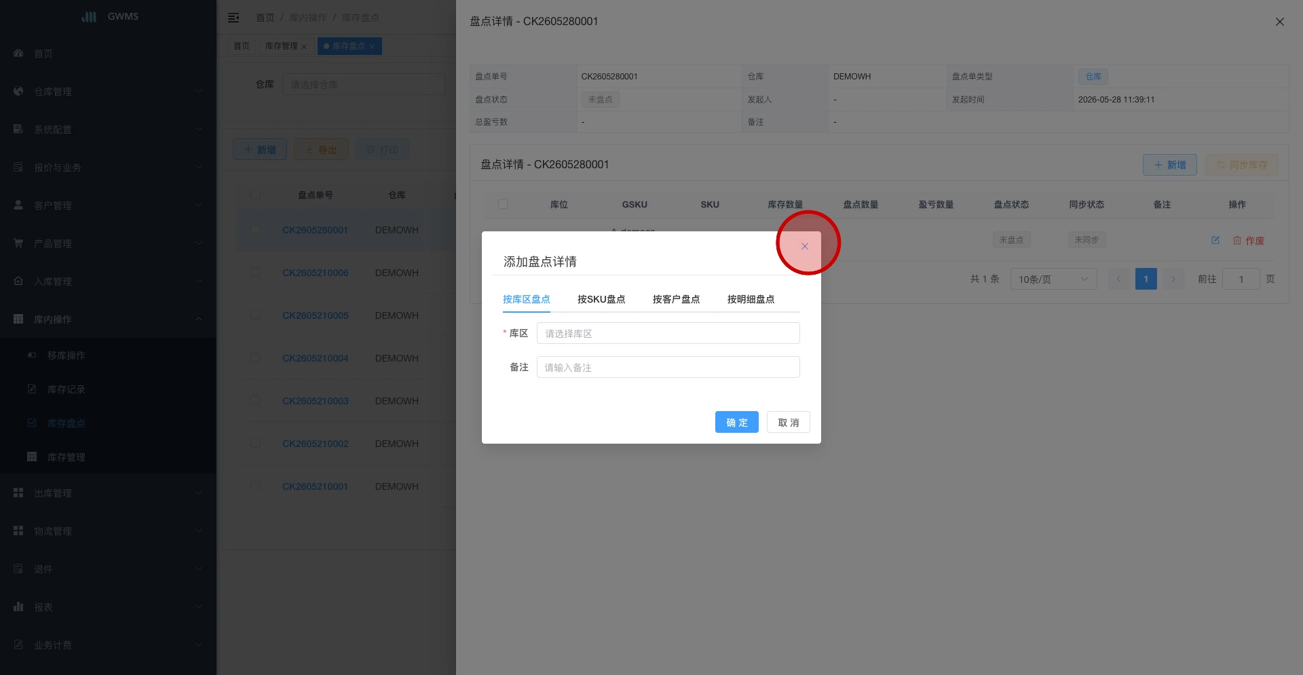Click the 取消 button in dialog
Screen dimensions: 1303x675
788,422
